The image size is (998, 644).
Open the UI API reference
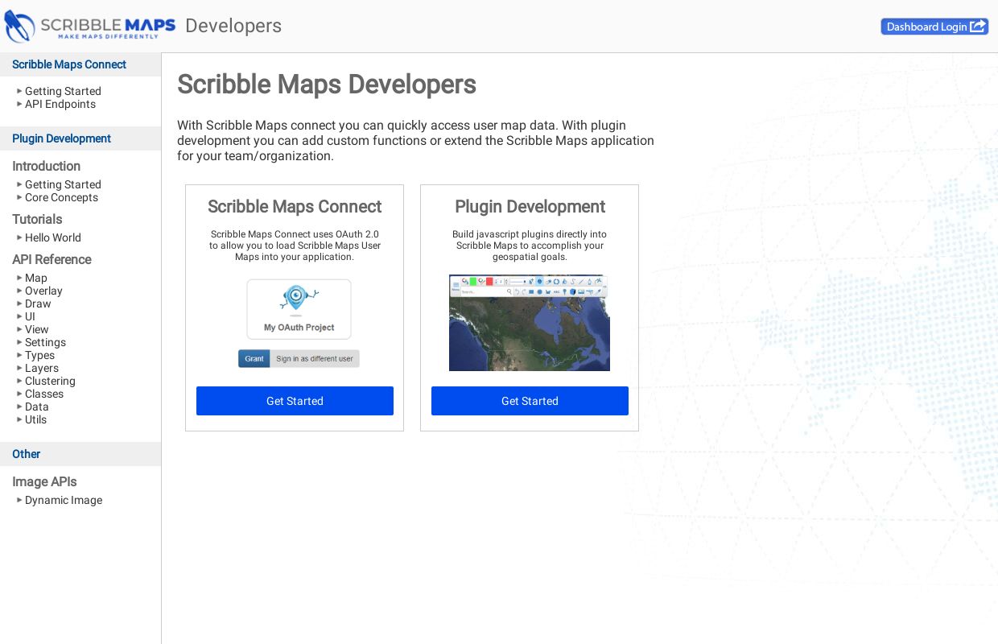[30, 316]
